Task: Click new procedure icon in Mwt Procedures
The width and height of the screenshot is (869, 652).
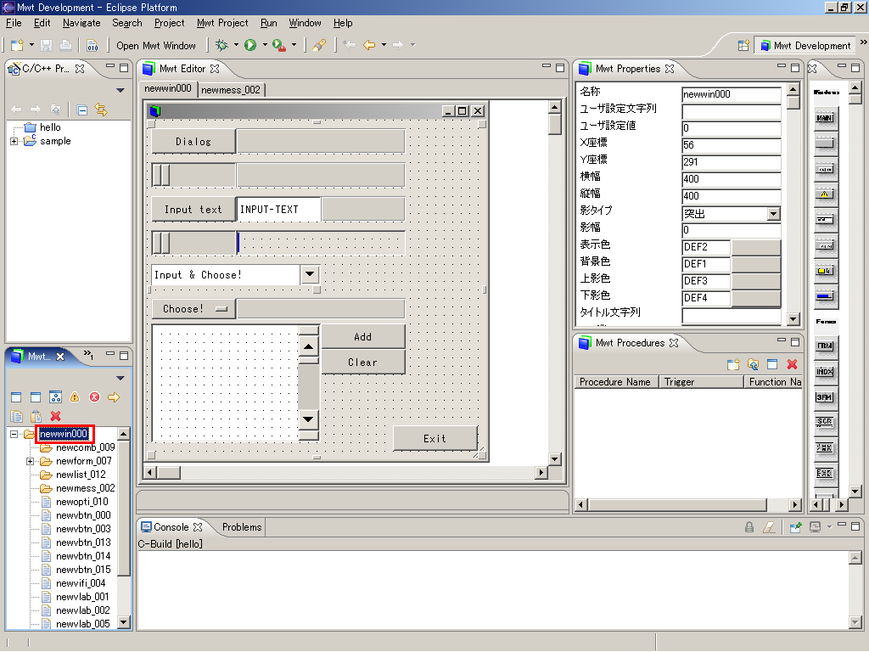Action: tap(733, 364)
